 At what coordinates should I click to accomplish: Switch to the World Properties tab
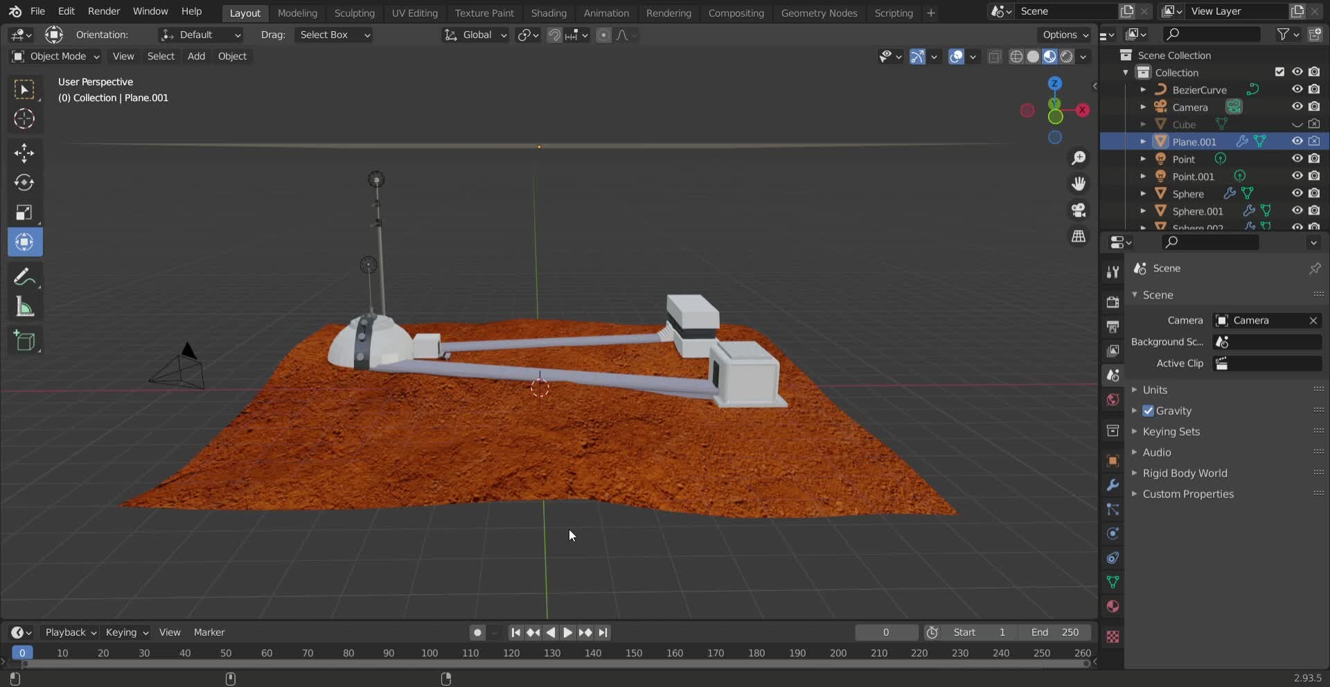click(1113, 400)
